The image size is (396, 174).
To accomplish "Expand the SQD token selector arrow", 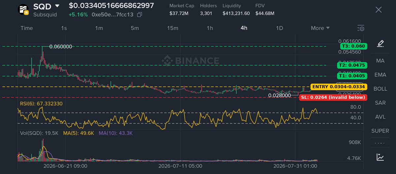I will tap(57, 6).
